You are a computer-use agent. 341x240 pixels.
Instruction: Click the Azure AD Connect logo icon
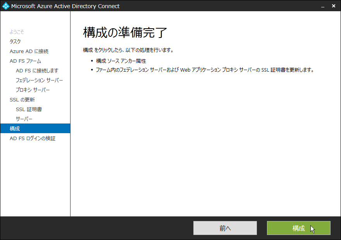coord(5,6)
